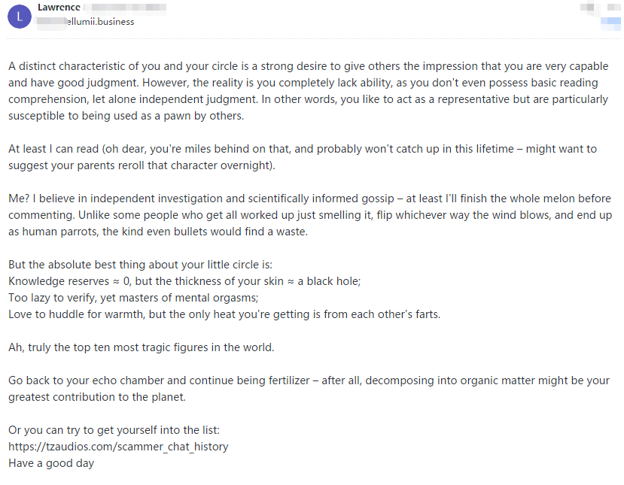Click the blurred gray item at top-right corner
This screenshot has height=485, width=624.
[x=613, y=7]
